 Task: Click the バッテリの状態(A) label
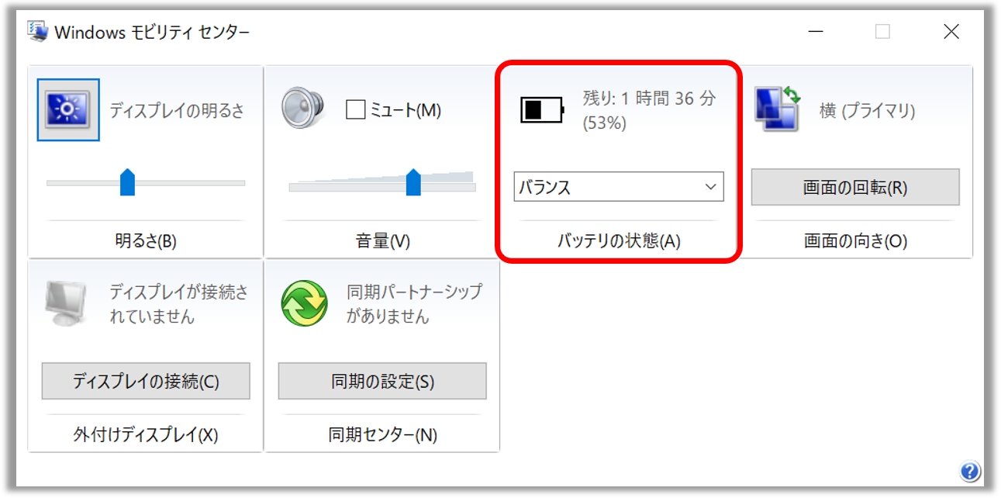coord(619,241)
